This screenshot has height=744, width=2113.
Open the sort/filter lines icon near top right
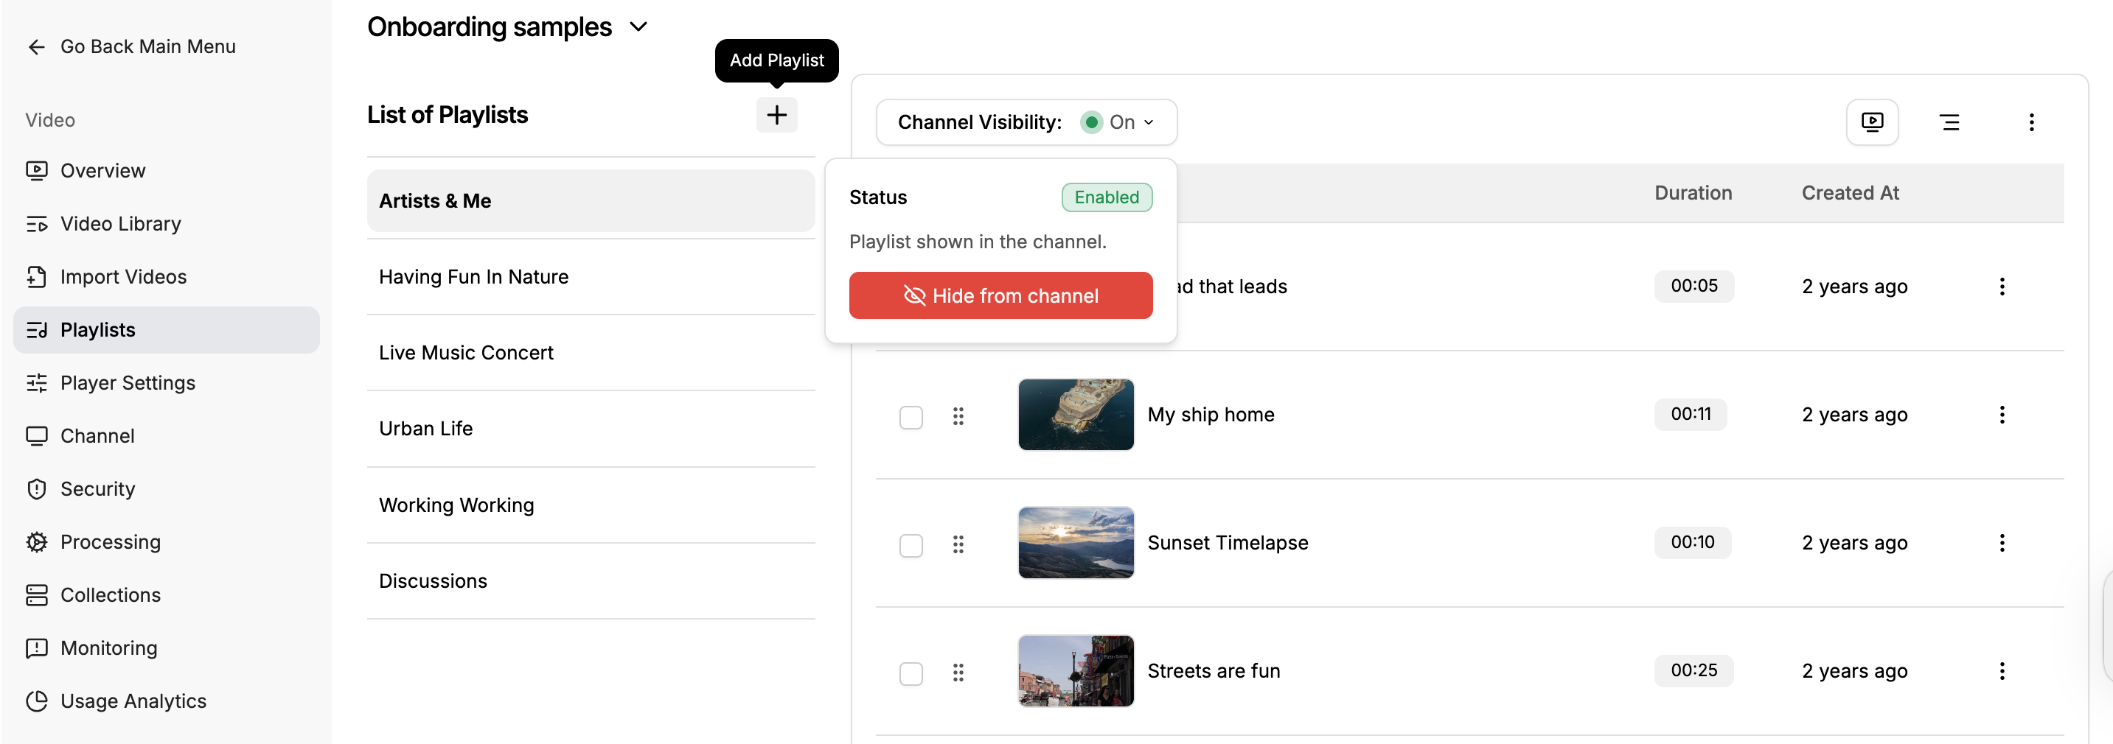click(x=1951, y=122)
